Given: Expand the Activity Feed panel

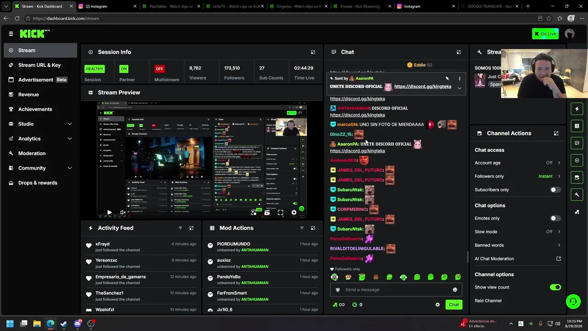Looking at the screenshot, I should pyautogui.click(x=192, y=228).
